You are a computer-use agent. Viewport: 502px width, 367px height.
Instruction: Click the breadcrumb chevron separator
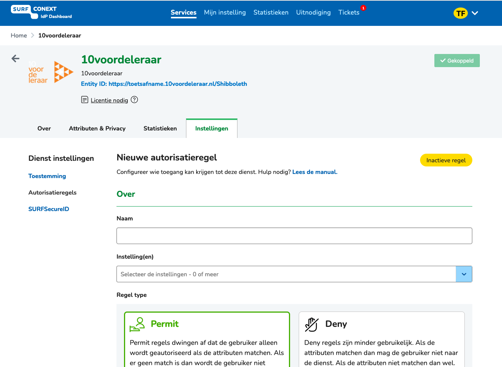tap(33, 35)
